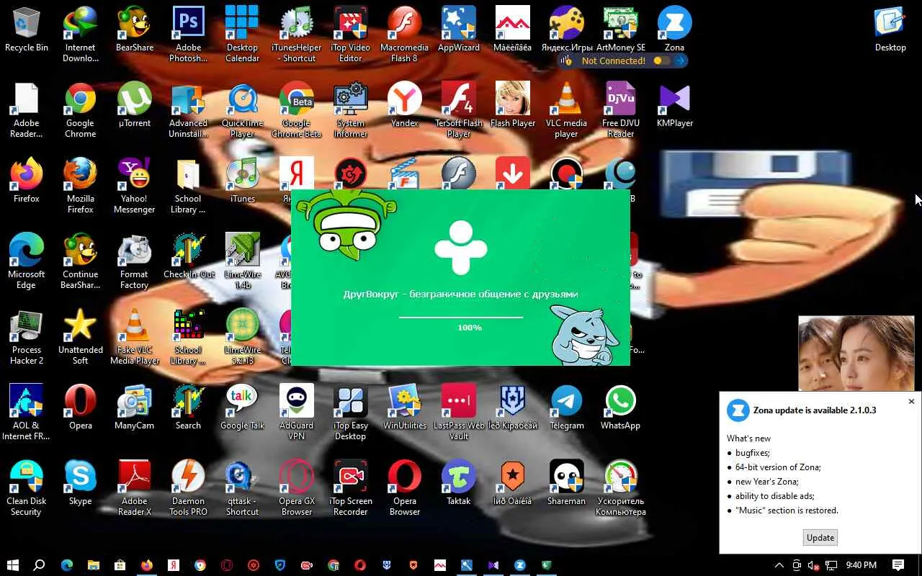922x576 pixels.
Task: Open Google Talk desktop icon
Action: click(x=242, y=408)
